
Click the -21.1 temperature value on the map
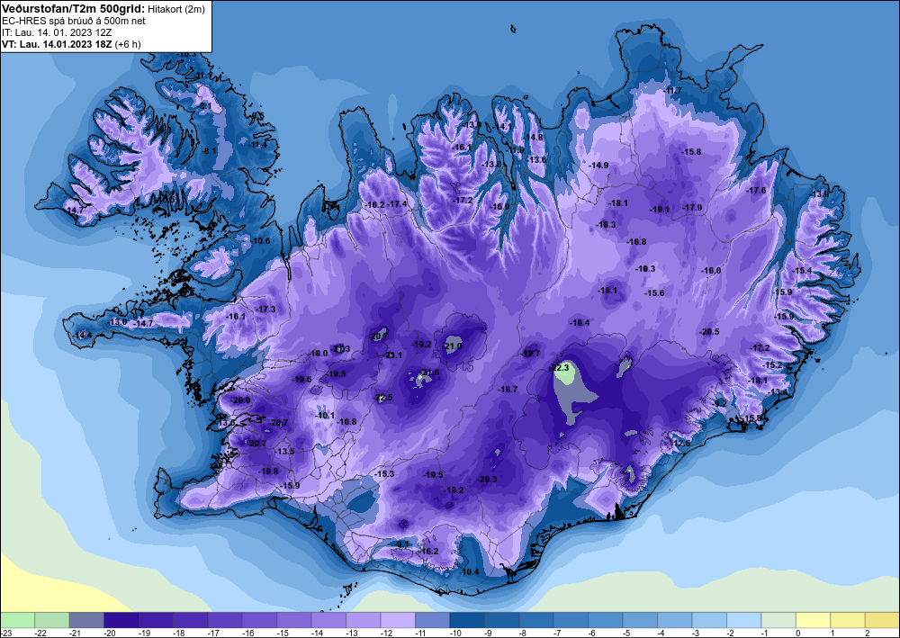pyautogui.click(x=393, y=355)
